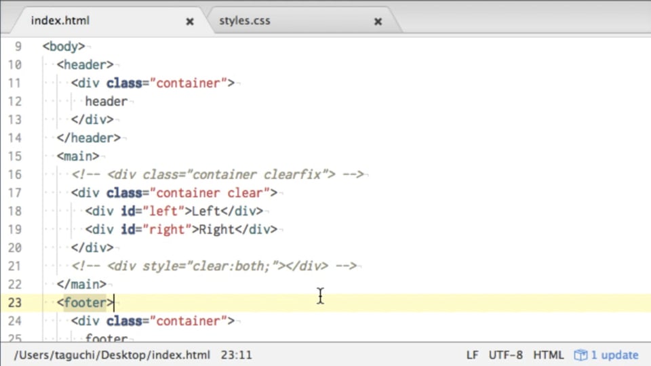Image resolution: width=651 pixels, height=366 pixels.
Task: Click the highlighted line number 23
Action: click(14, 302)
